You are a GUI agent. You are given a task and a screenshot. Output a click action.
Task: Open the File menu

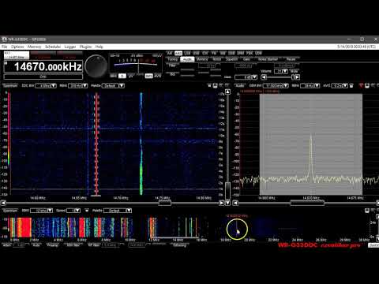click(x=4, y=47)
